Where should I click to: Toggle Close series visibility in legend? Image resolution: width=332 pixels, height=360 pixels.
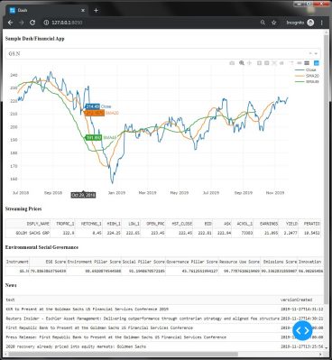(x=306, y=69)
